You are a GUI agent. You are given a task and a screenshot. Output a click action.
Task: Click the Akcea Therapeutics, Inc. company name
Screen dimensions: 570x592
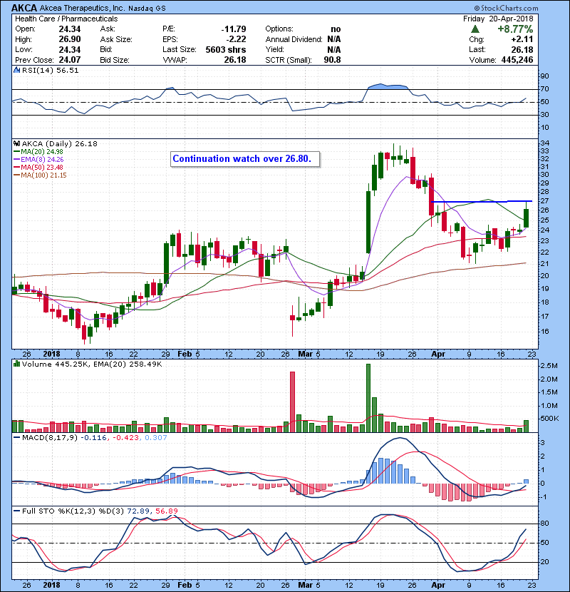(x=81, y=8)
